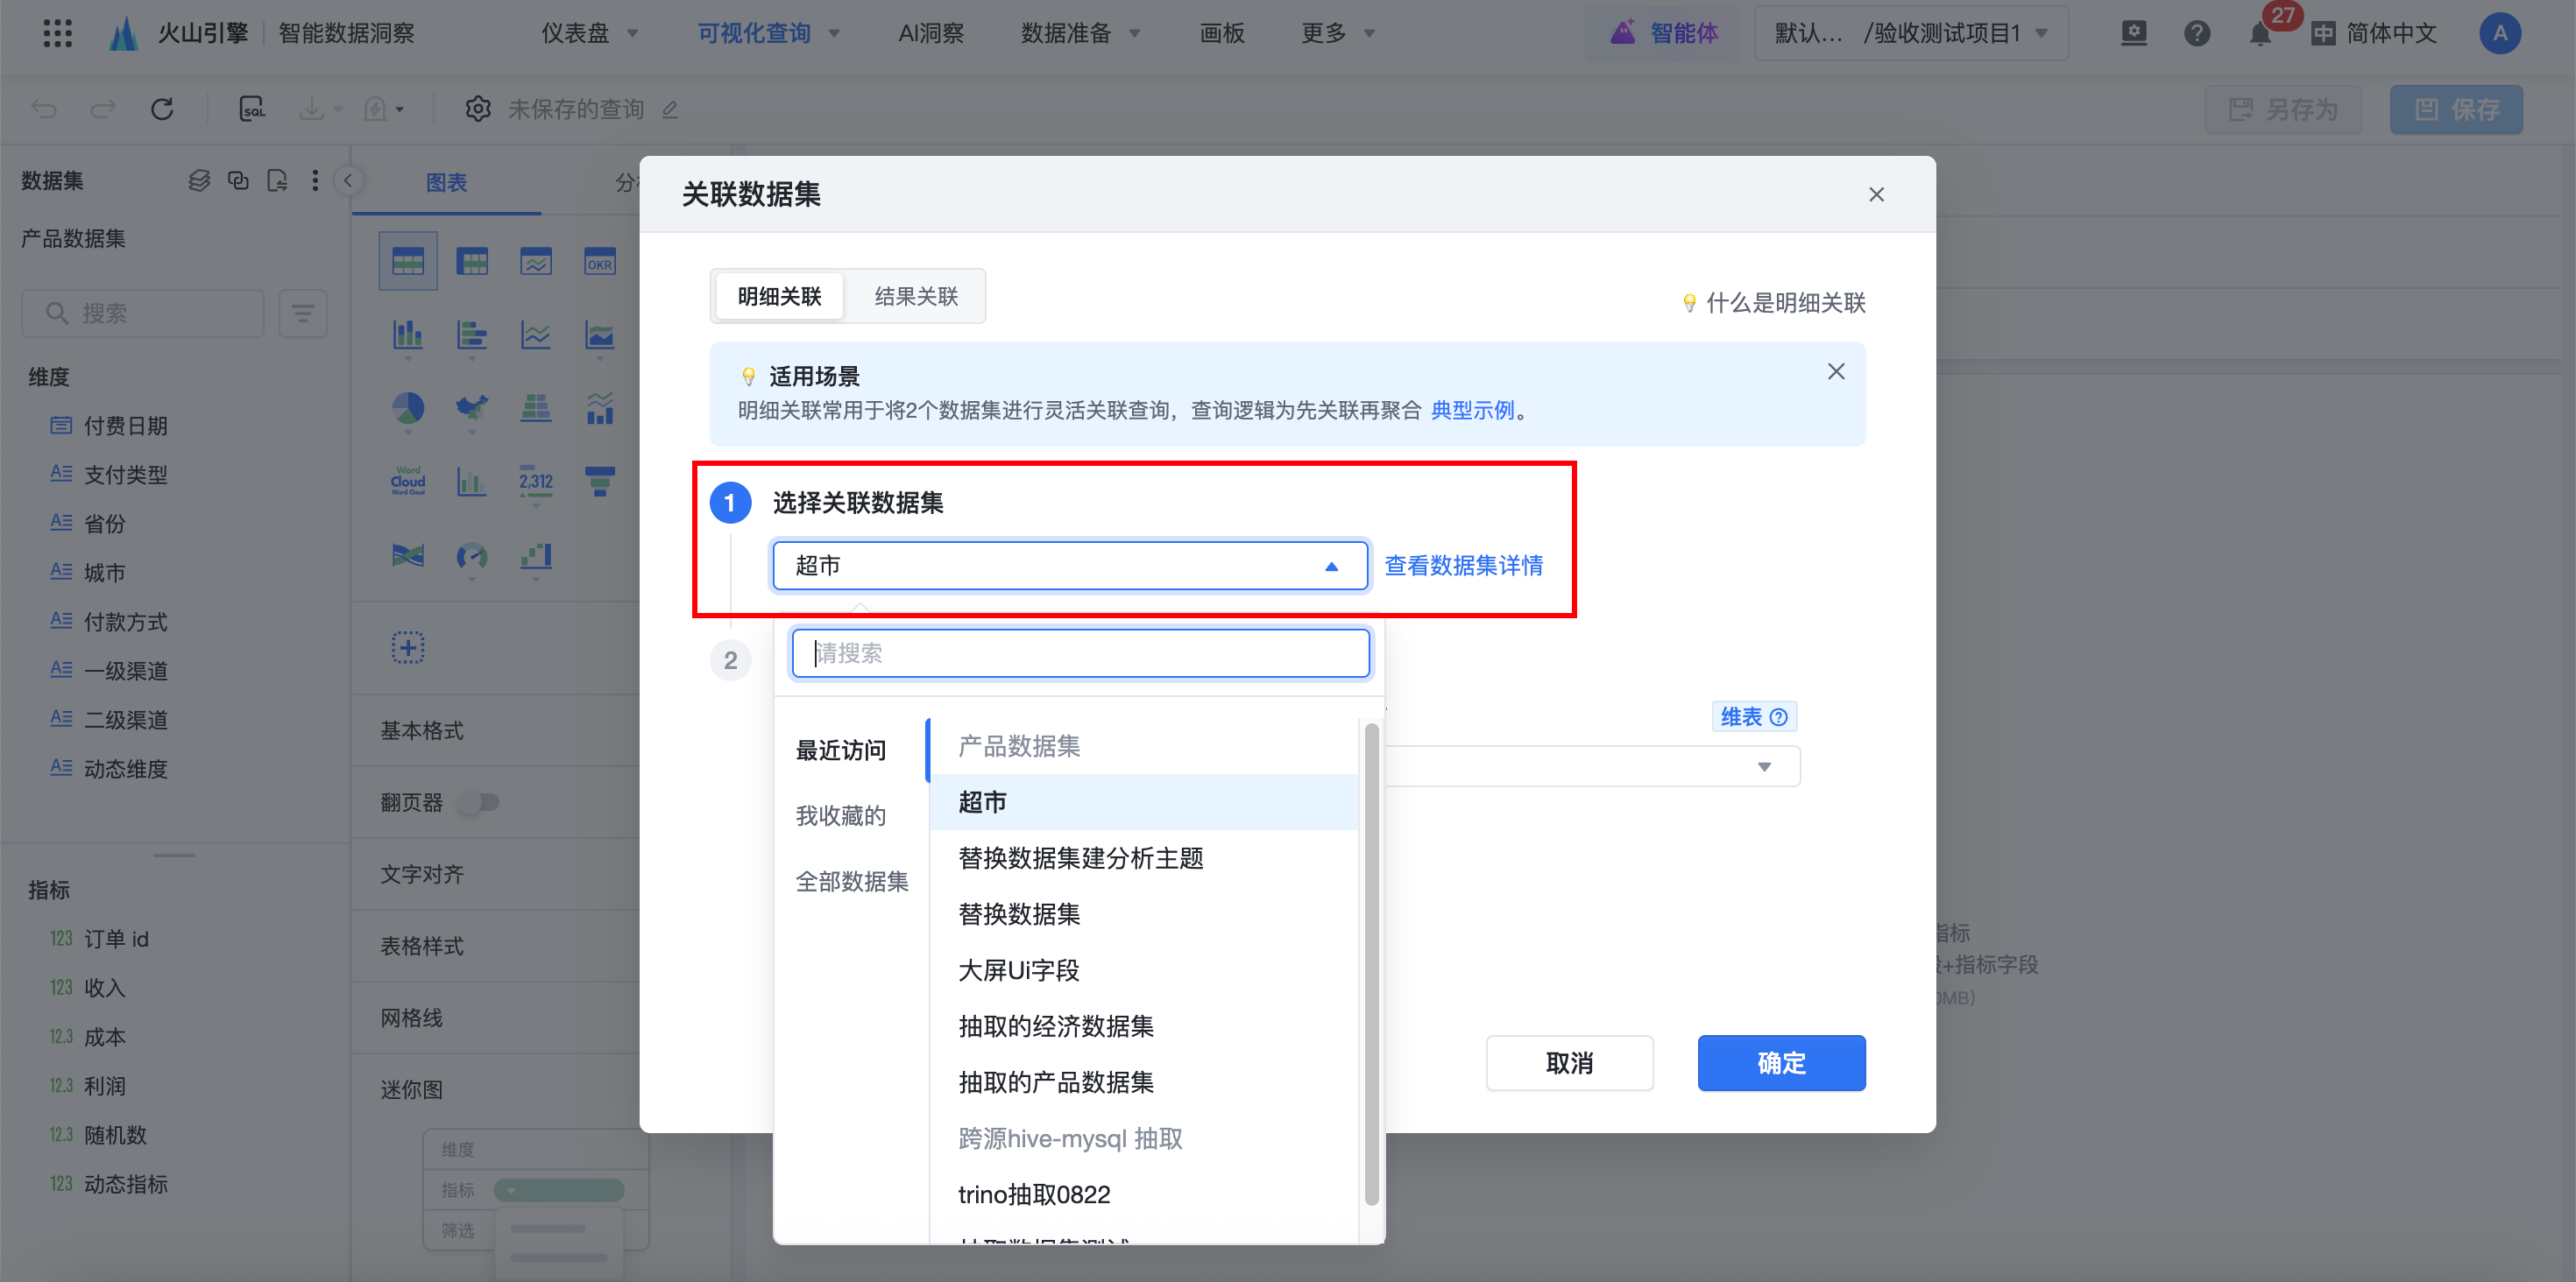Click the apps grid launcher icon
The width and height of the screenshot is (2576, 1282).
(57, 33)
